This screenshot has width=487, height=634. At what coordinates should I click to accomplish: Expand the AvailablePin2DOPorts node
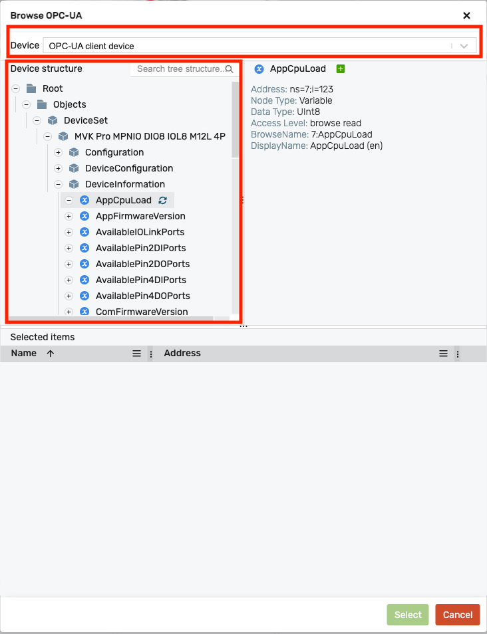tap(69, 264)
